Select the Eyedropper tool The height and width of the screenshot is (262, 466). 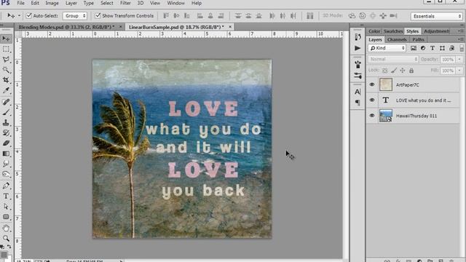(x=6, y=90)
